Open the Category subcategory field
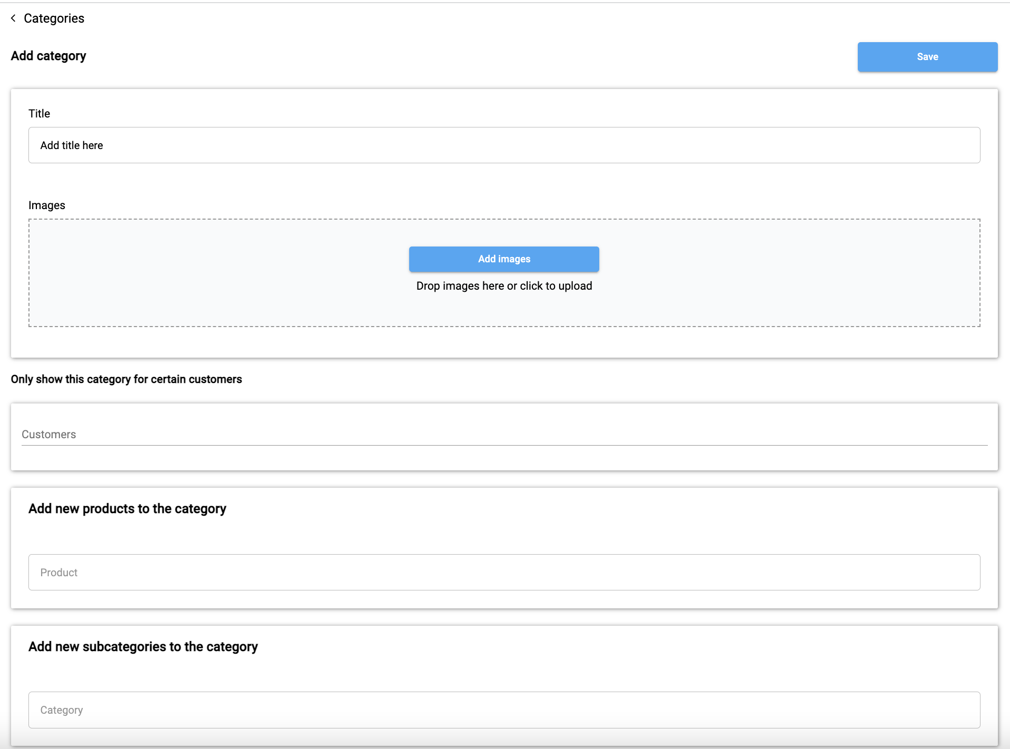Image resolution: width=1010 pixels, height=749 pixels. coord(503,710)
